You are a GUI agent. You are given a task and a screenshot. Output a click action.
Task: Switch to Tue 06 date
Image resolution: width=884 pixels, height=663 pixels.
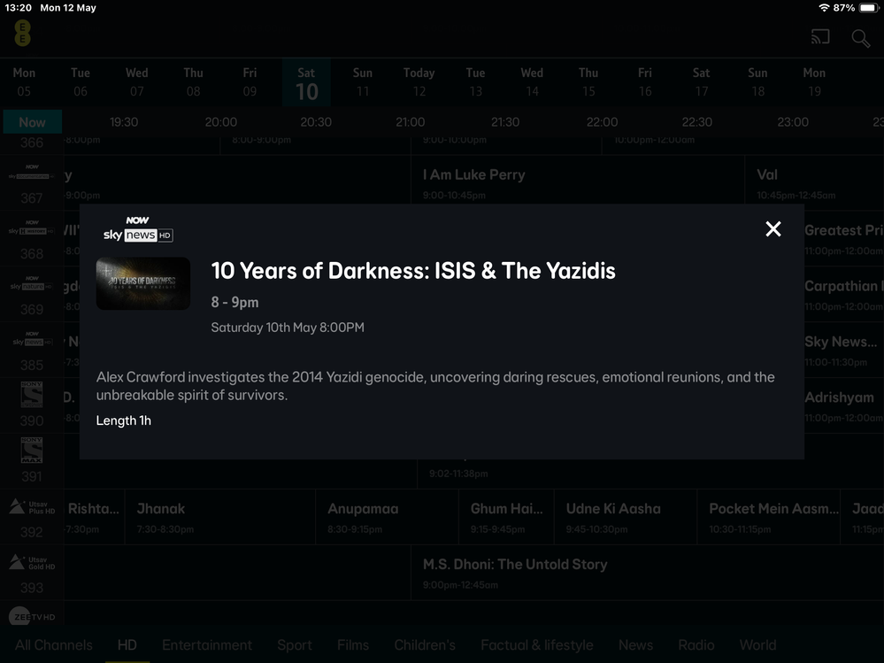[80, 81]
